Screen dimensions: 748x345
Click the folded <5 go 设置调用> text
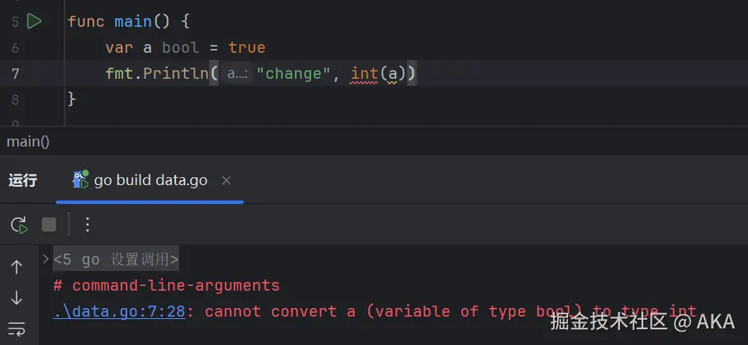click(116, 259)
